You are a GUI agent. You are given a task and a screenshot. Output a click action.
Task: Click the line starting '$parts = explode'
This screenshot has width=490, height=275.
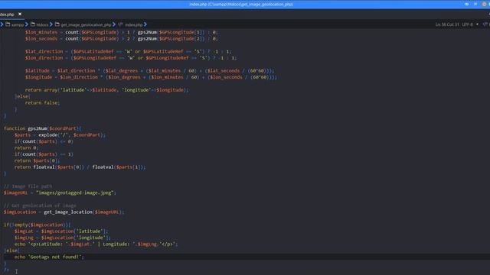60,135
